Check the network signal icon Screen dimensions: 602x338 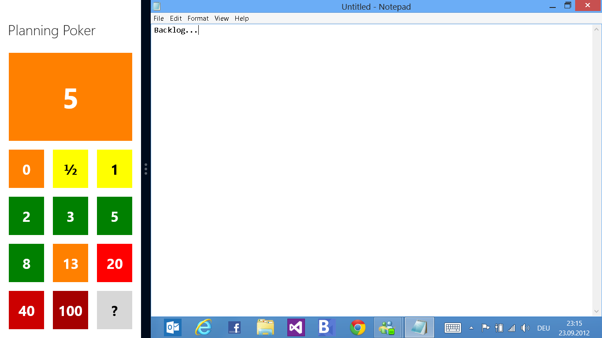click(512, 327)
